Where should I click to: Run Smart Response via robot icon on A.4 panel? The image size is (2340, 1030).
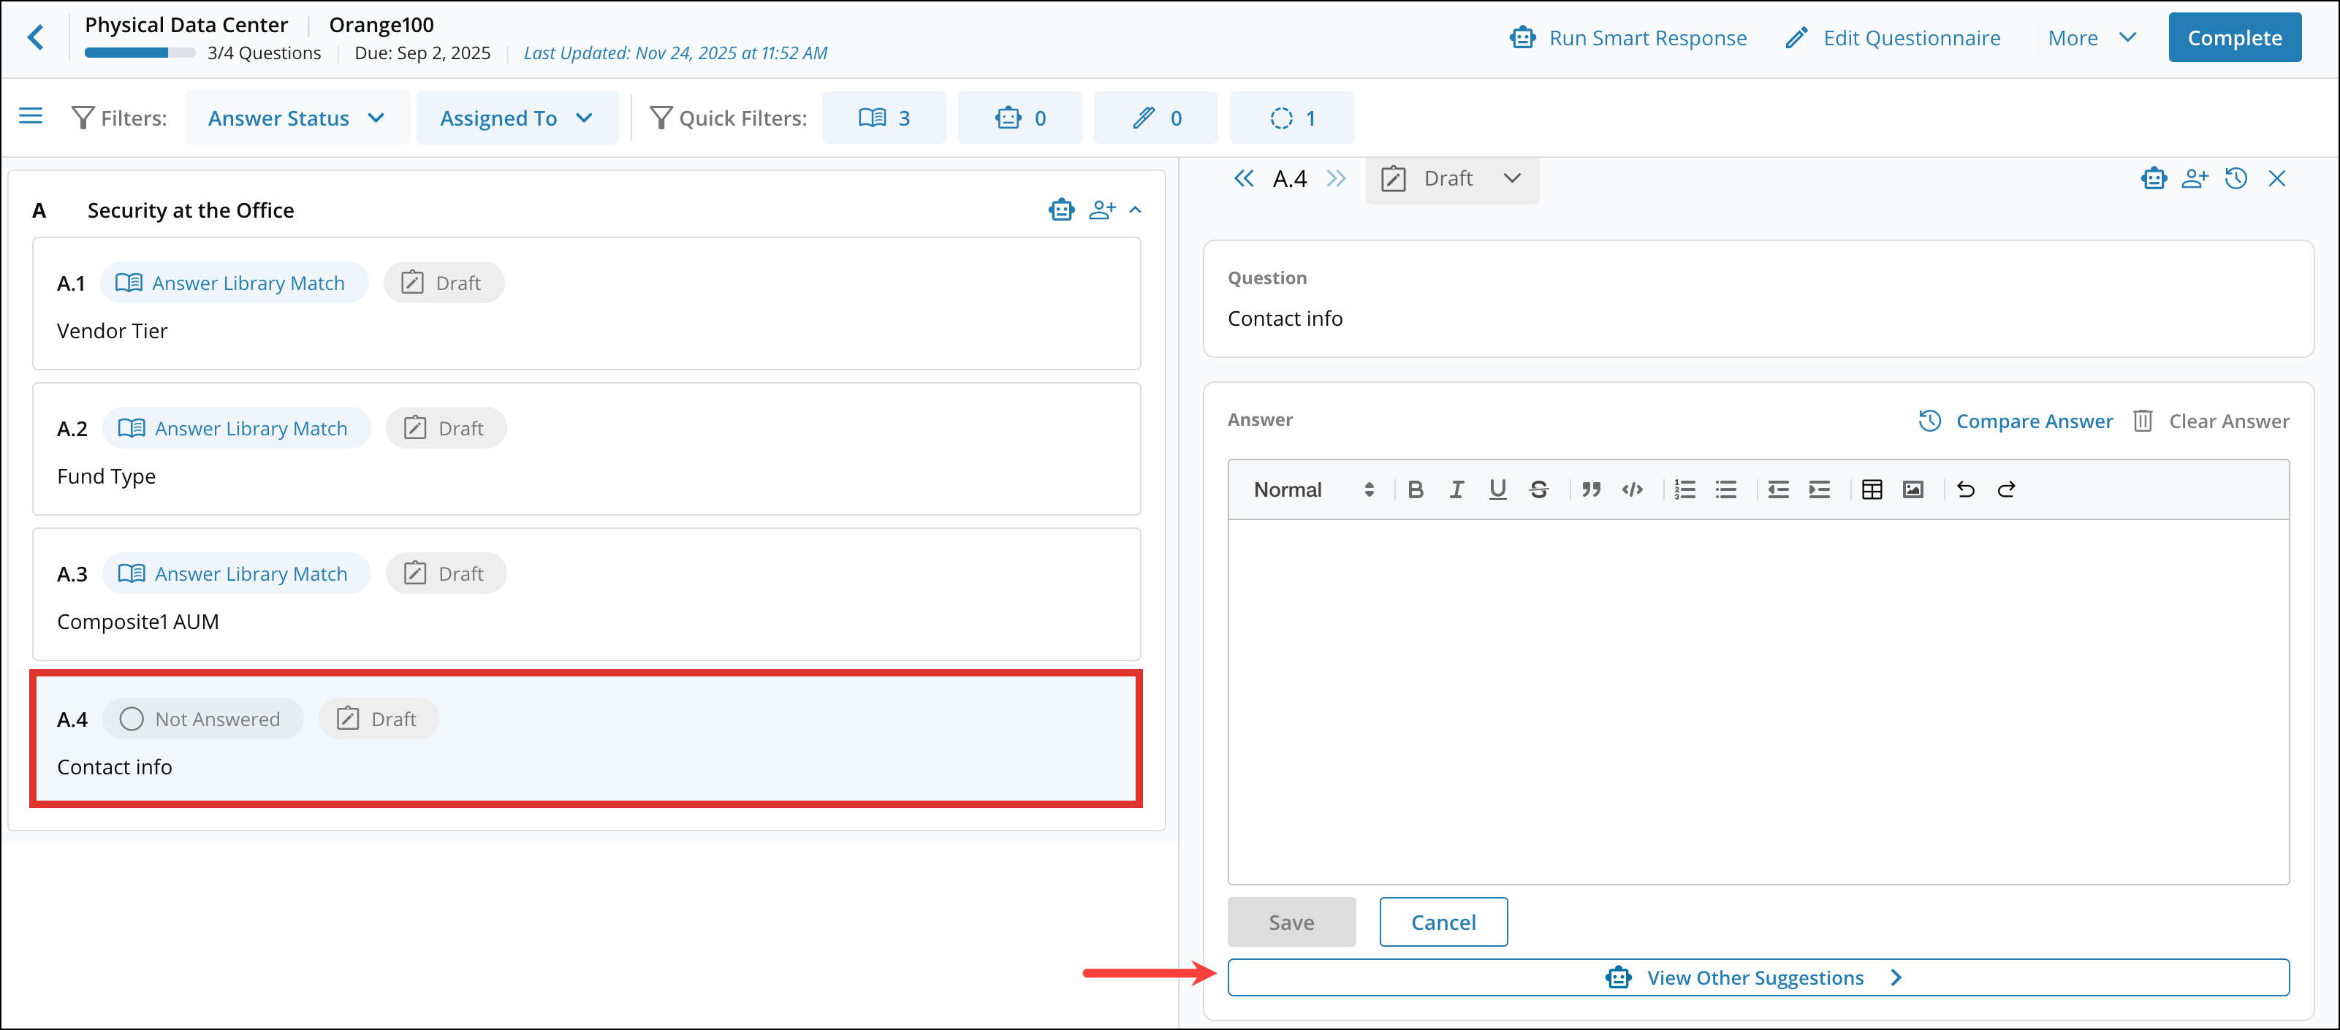pyautogui.click(x=2153, y=178)
